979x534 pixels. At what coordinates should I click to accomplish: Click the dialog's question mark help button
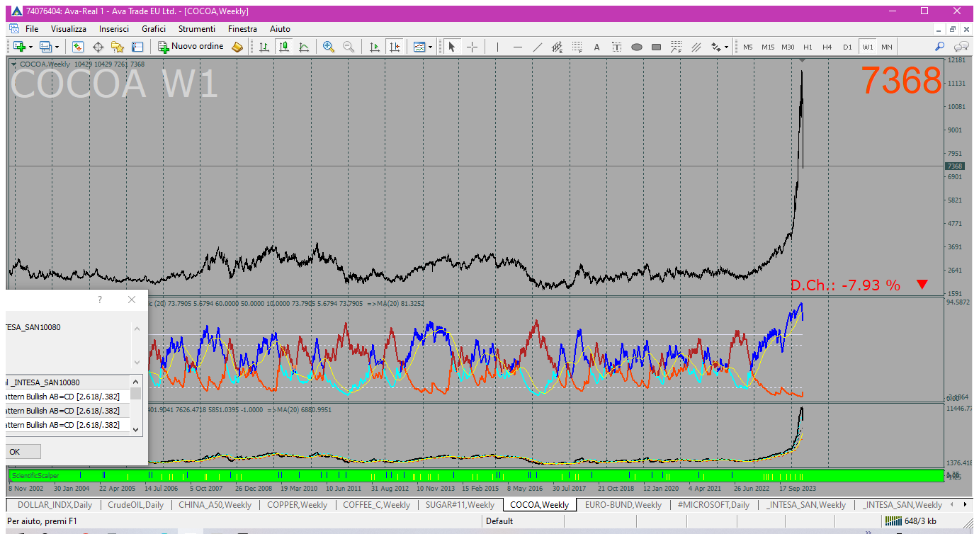coord(100,300)
